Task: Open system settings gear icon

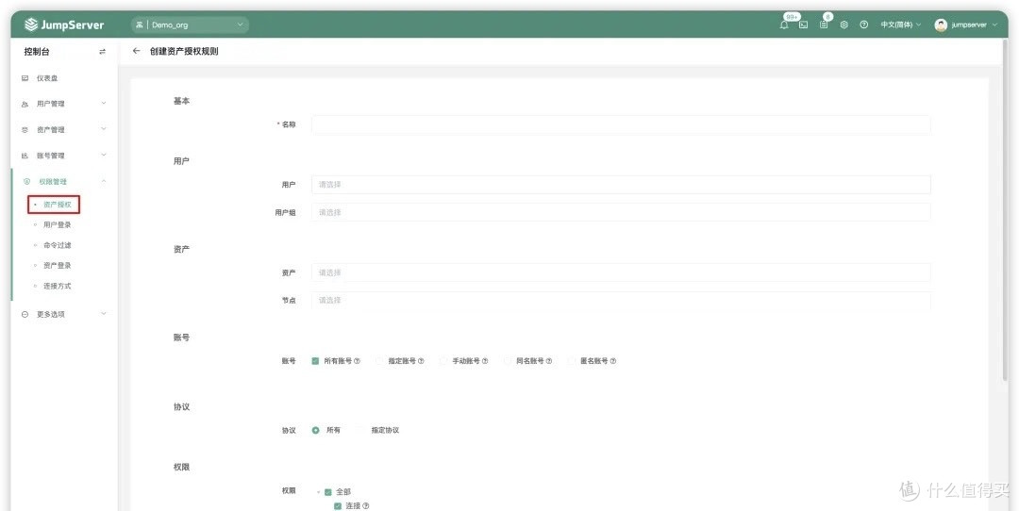Action: [x=844, y=25]
